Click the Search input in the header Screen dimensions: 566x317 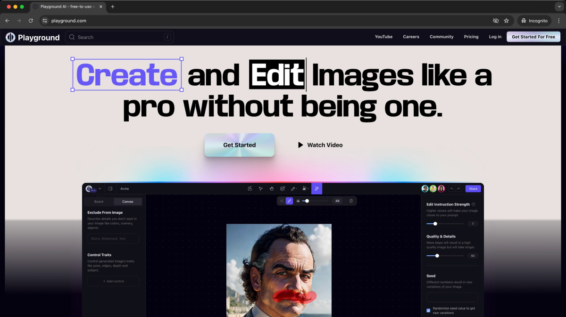119,37
